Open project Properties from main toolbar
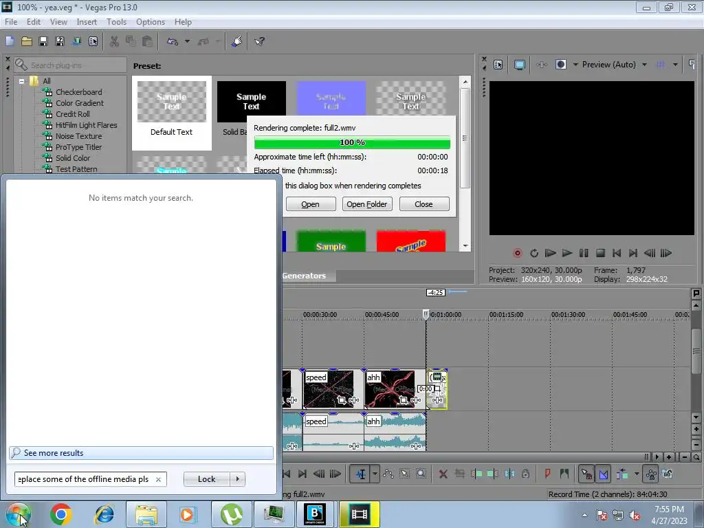This screenshot has height=528, width=704. pyautogui.click(x=93, y=42)
